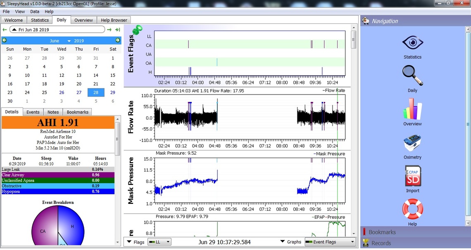Click the Navigation panel scrollbar thumb
The height and width of the screenshot is (250, 471).
(x=468, y=124)
